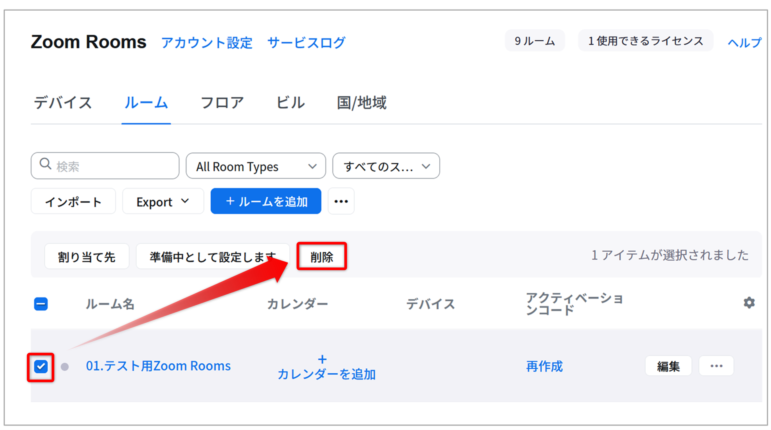Click the 編集 button for the test room
771x430 pixels.
coord(668,366)
